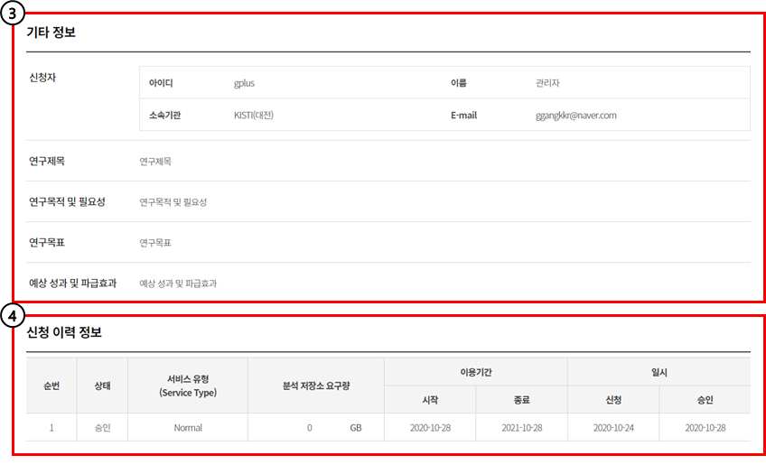
Task: Click the 이용기간 column group header
Action: tap(475, 372)
